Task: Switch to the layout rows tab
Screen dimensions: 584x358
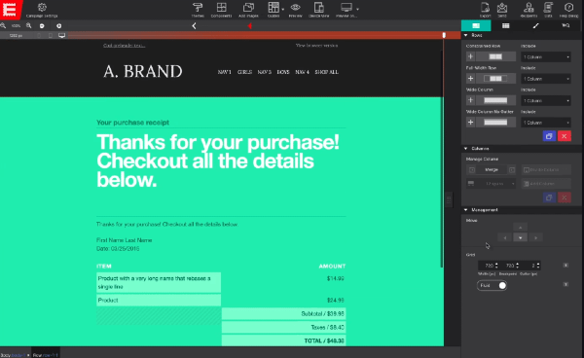Action: point(476,25)
